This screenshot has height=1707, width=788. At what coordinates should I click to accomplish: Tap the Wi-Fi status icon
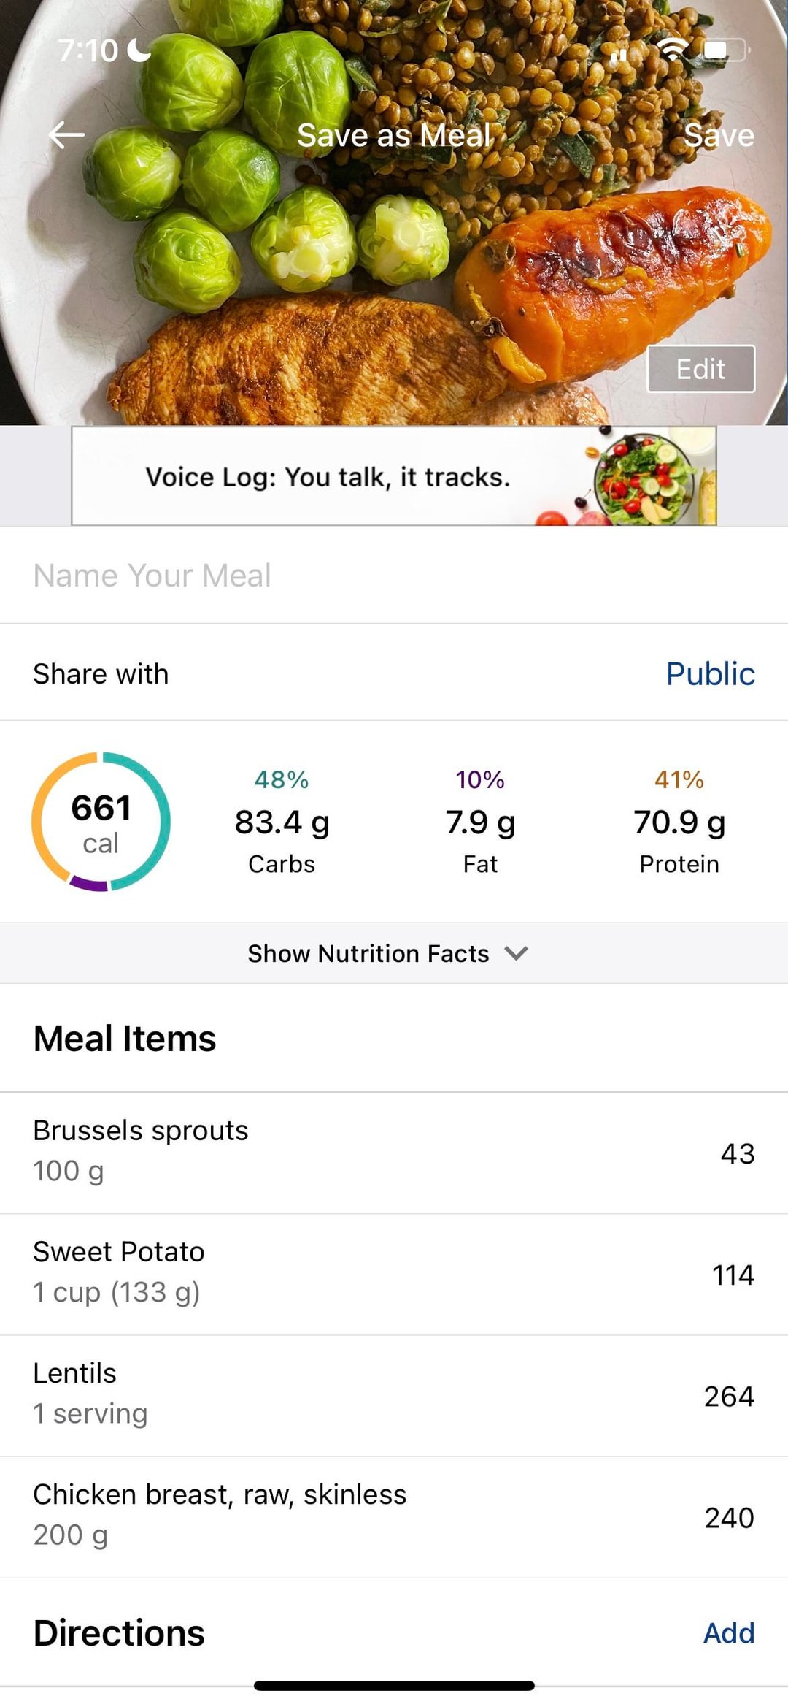[671, 49]
